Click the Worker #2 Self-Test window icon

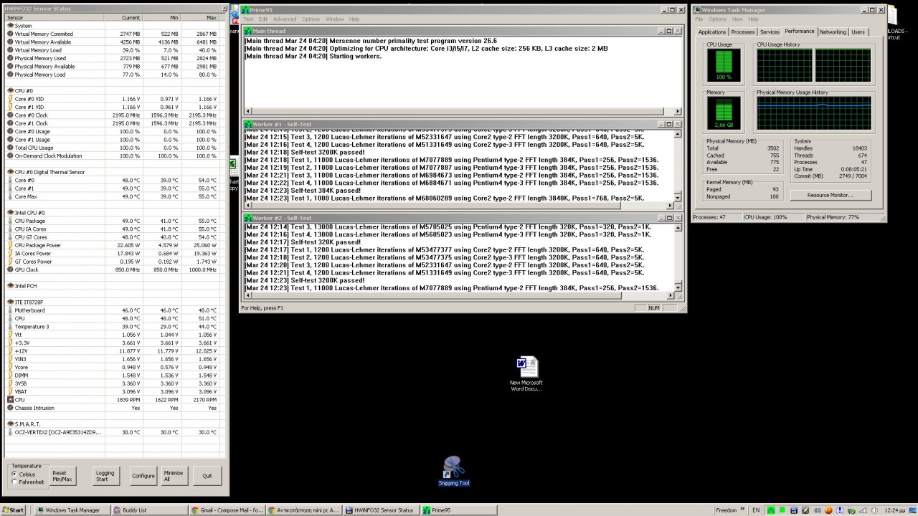pyautogui.click(x=248, y=218)
